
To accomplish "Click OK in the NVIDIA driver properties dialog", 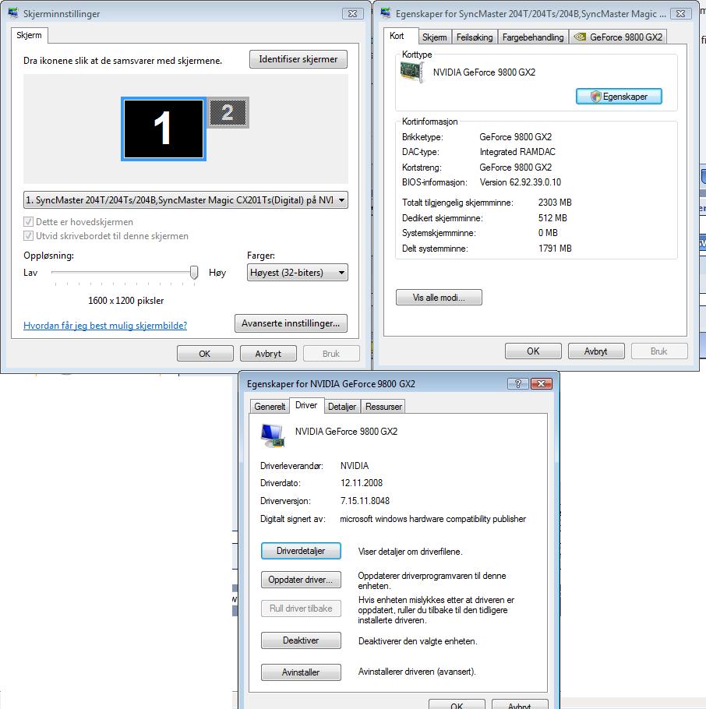I will click(457, 704).
